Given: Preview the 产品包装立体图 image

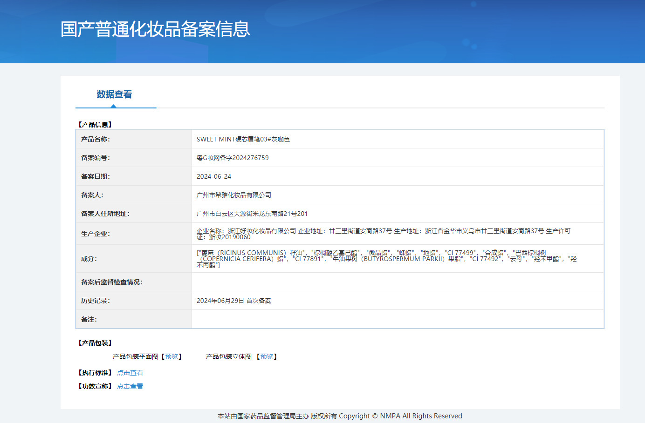Looking at the screenshot, I should tap(267, 356).
